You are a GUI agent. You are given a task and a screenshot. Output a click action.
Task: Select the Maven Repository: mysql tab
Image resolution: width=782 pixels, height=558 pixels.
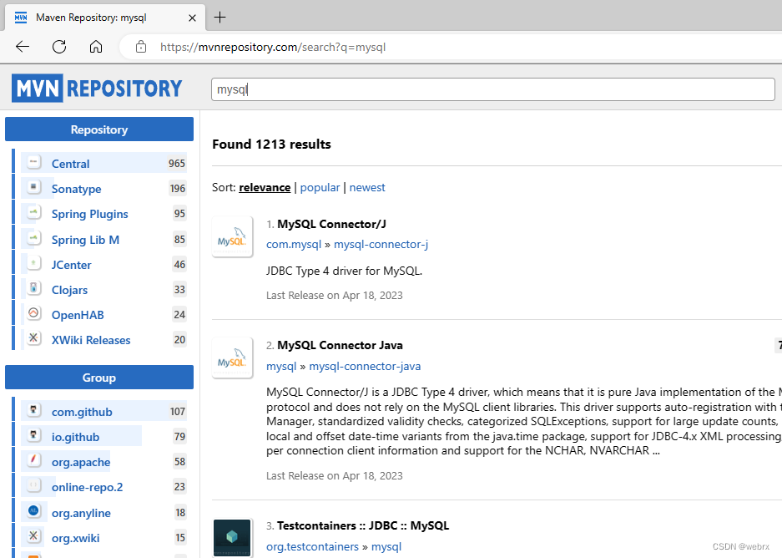104,18
